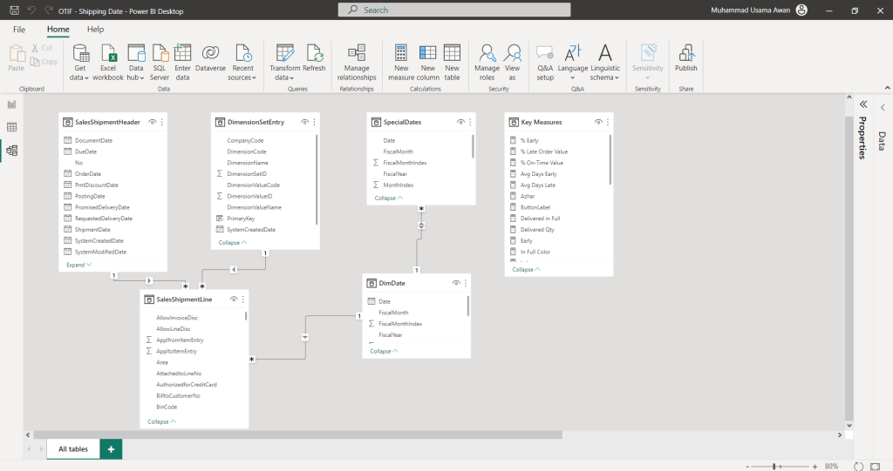Toggle visibility eye on DimDate table
The width and height of the screenshot is (893, 471).
pos(457,284)
